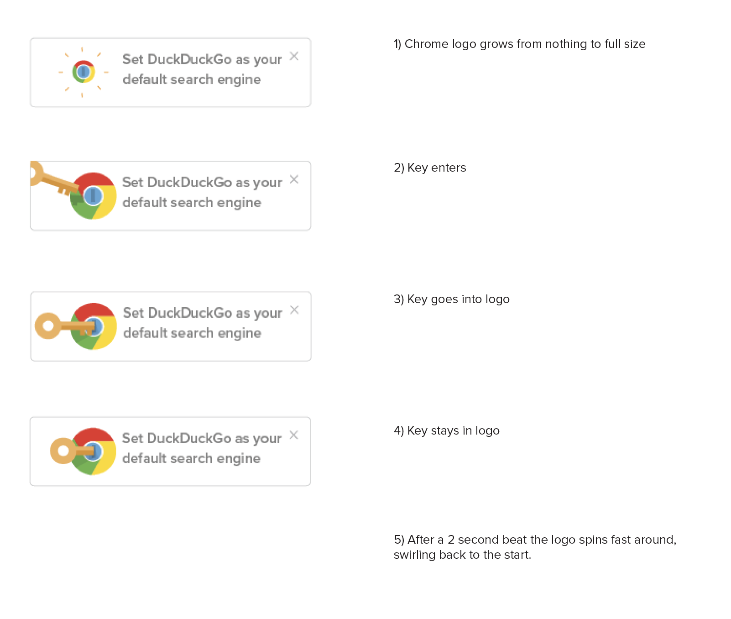This screenshot has width=731, height=619.
Task: Click the key ring in the fourth banner
Action: point(63,451)
